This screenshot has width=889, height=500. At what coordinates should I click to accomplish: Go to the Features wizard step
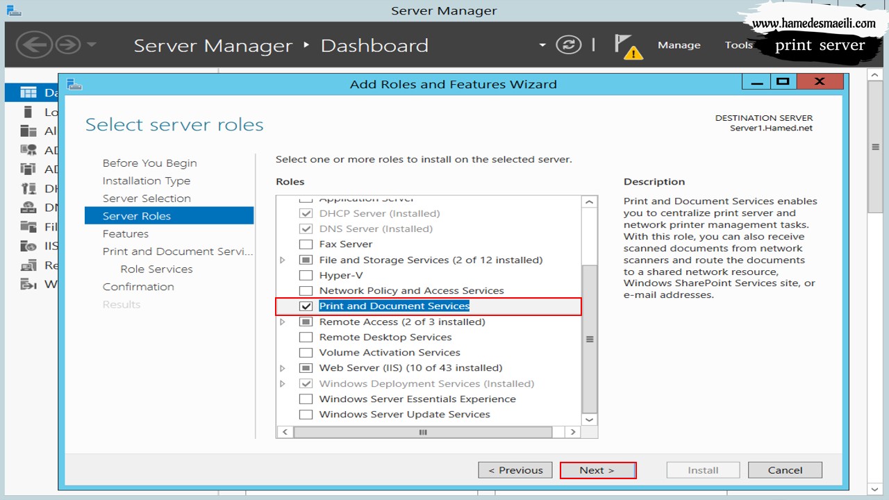pos(126,234)
